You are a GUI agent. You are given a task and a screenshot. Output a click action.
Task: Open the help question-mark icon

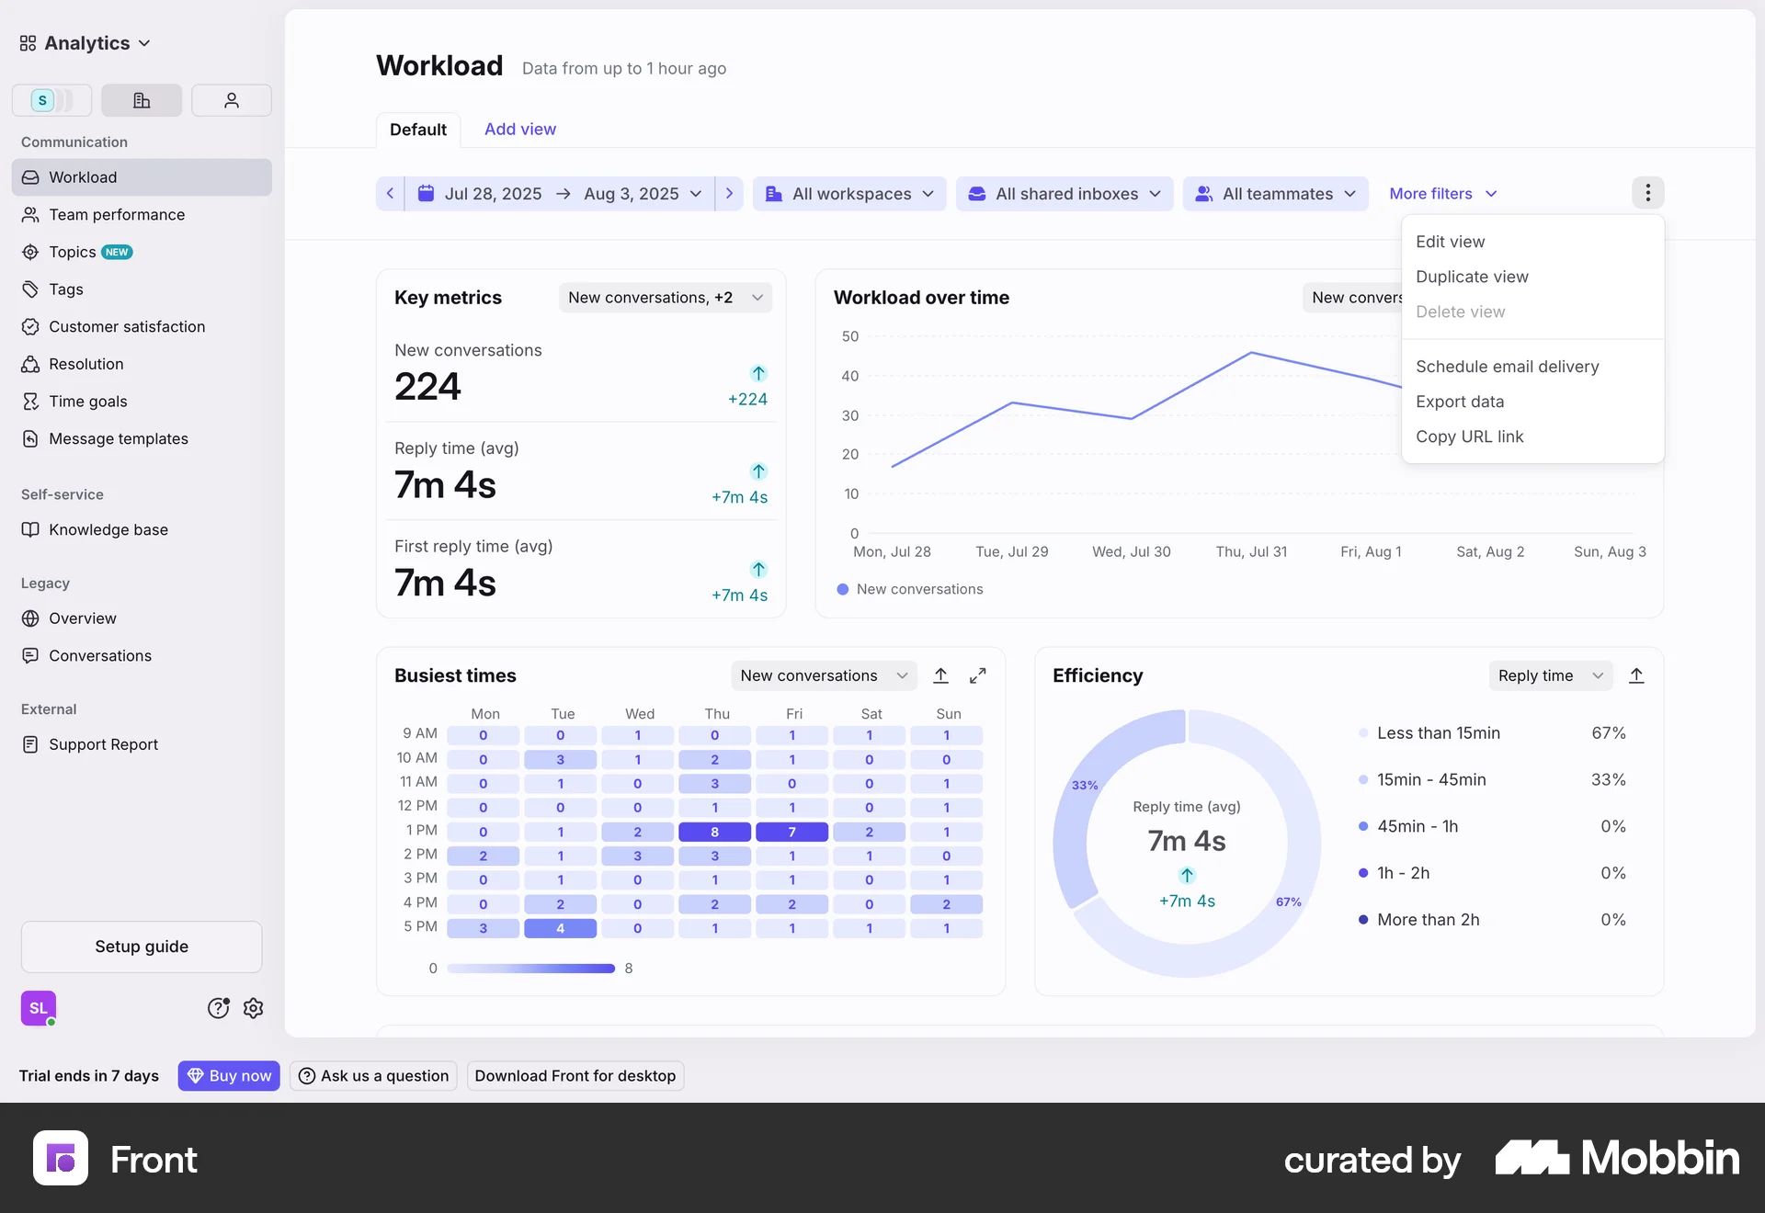click(218, 1008)
